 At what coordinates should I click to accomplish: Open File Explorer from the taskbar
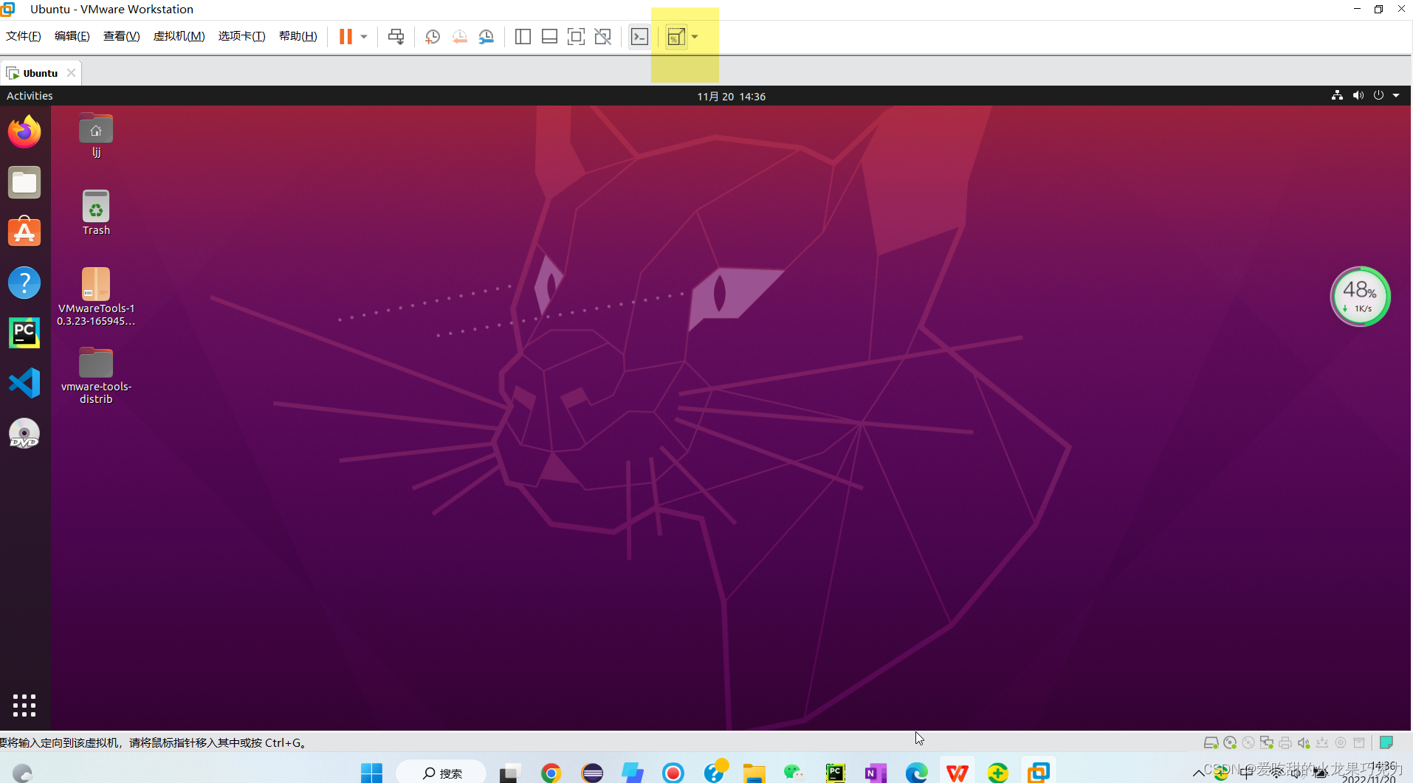[754, 773]
